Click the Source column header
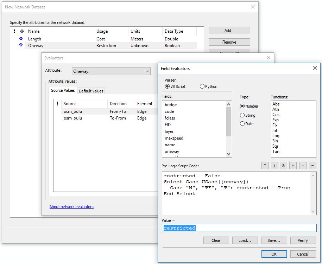322x264 pixels. click(x=84, y=104)
